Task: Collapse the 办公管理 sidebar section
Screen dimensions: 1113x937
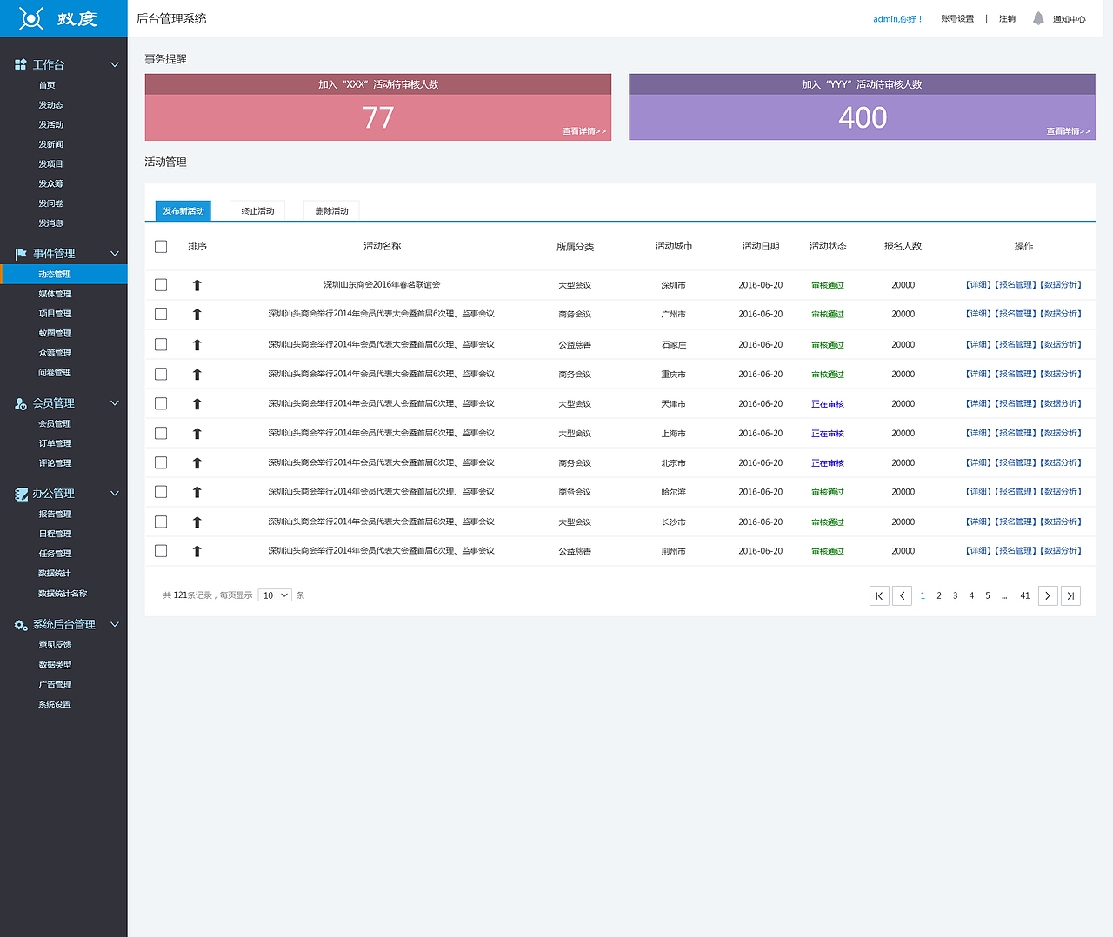Action: coord(115,494)
